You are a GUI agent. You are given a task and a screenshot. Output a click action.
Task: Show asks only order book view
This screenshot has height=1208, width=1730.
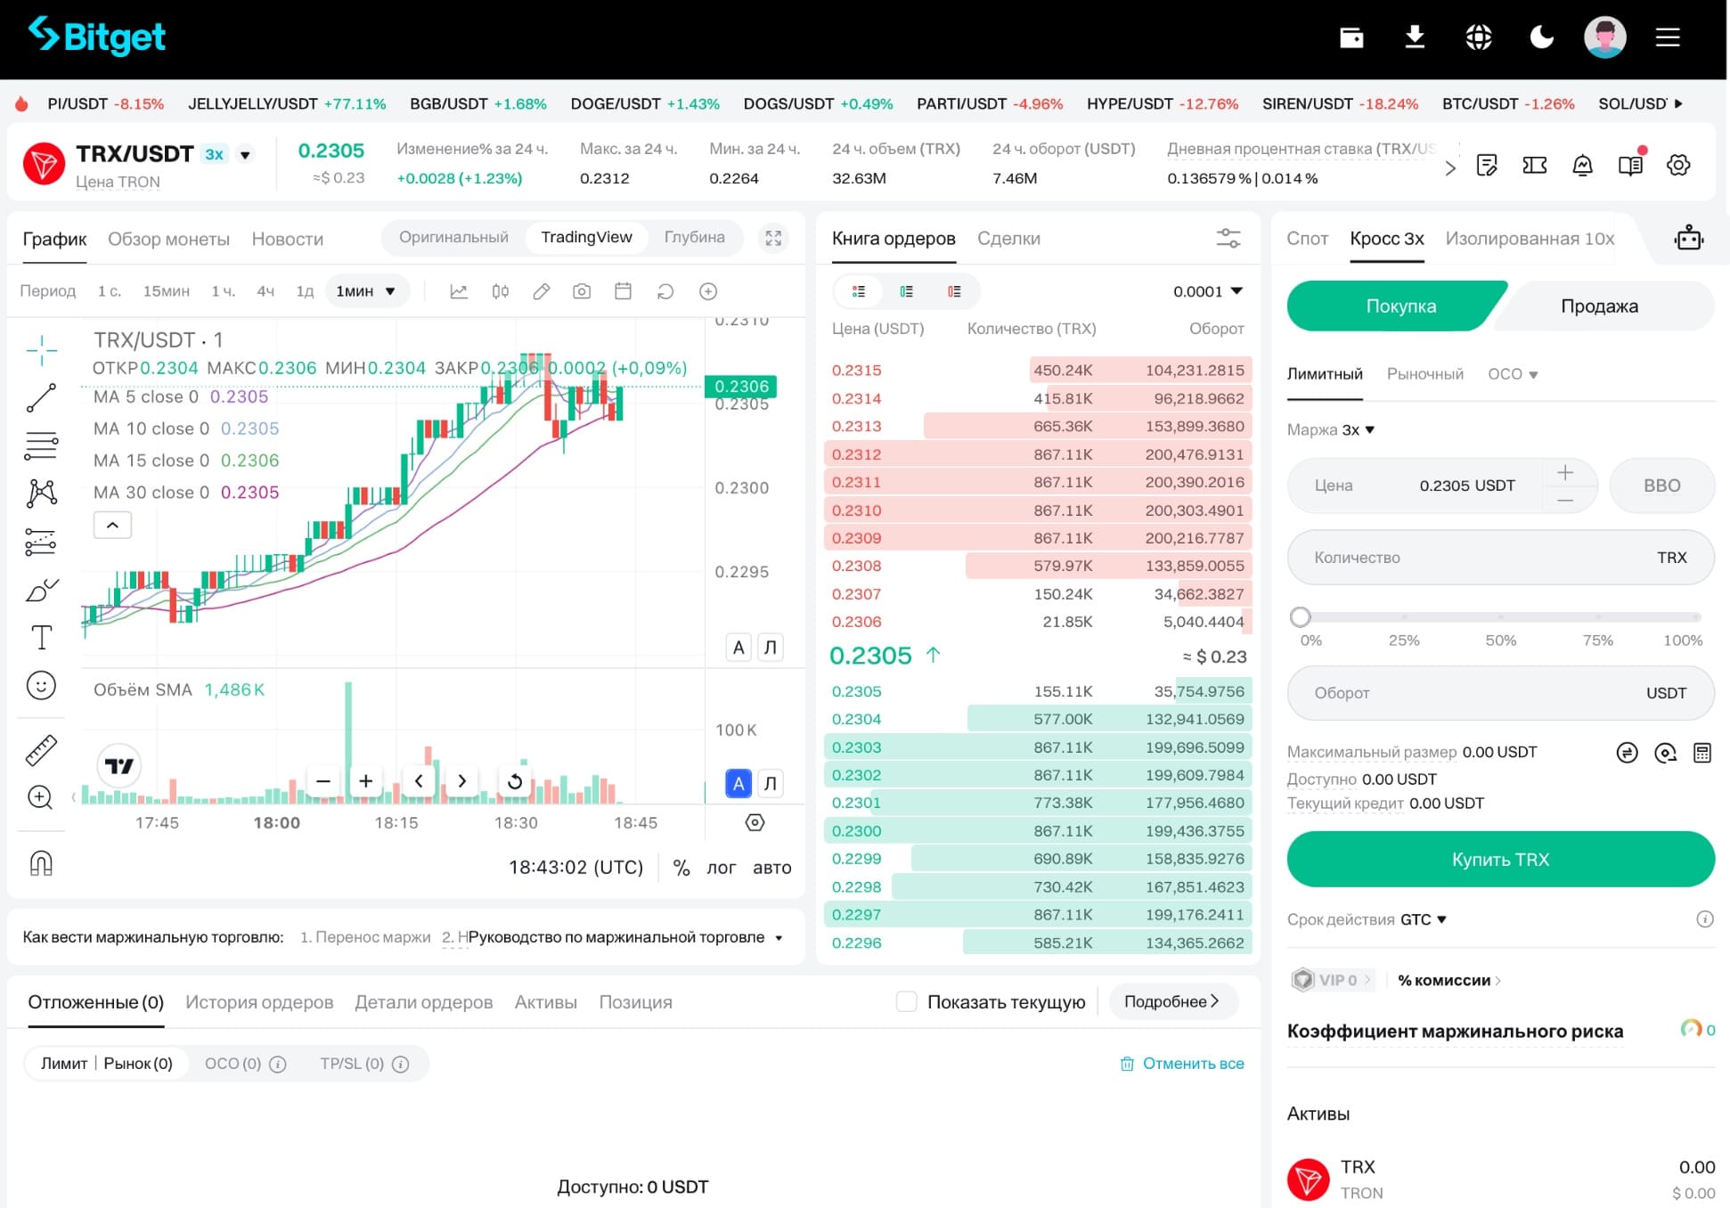(x=954, y=291)
